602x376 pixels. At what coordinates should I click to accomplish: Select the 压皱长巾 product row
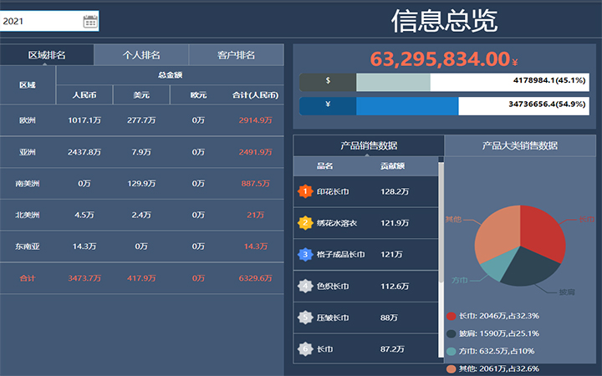click(365, 318)
